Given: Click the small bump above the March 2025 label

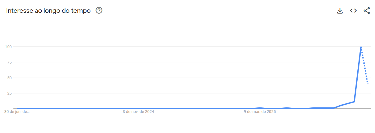Looking at the screenshot, I should coord(260,108).
